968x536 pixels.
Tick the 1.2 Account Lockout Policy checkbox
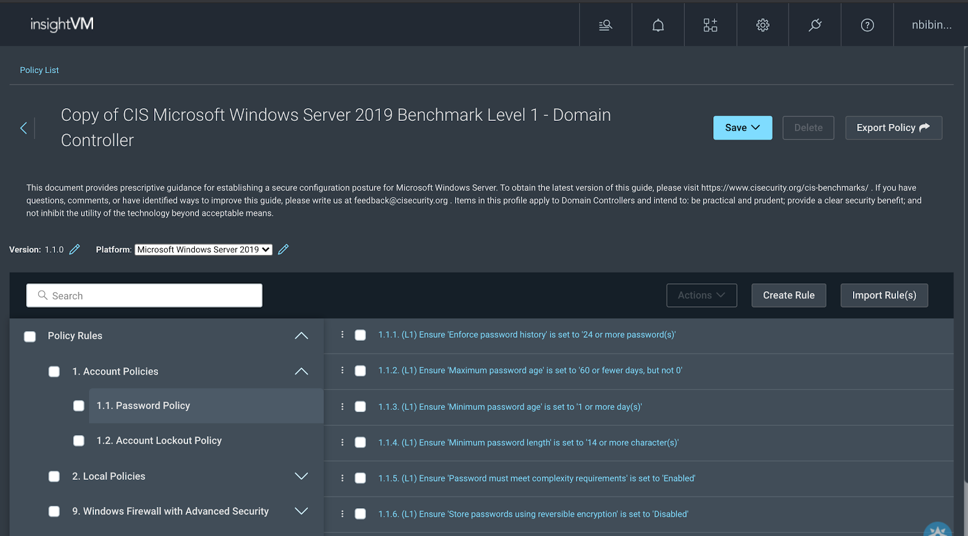tap(79, 441)
